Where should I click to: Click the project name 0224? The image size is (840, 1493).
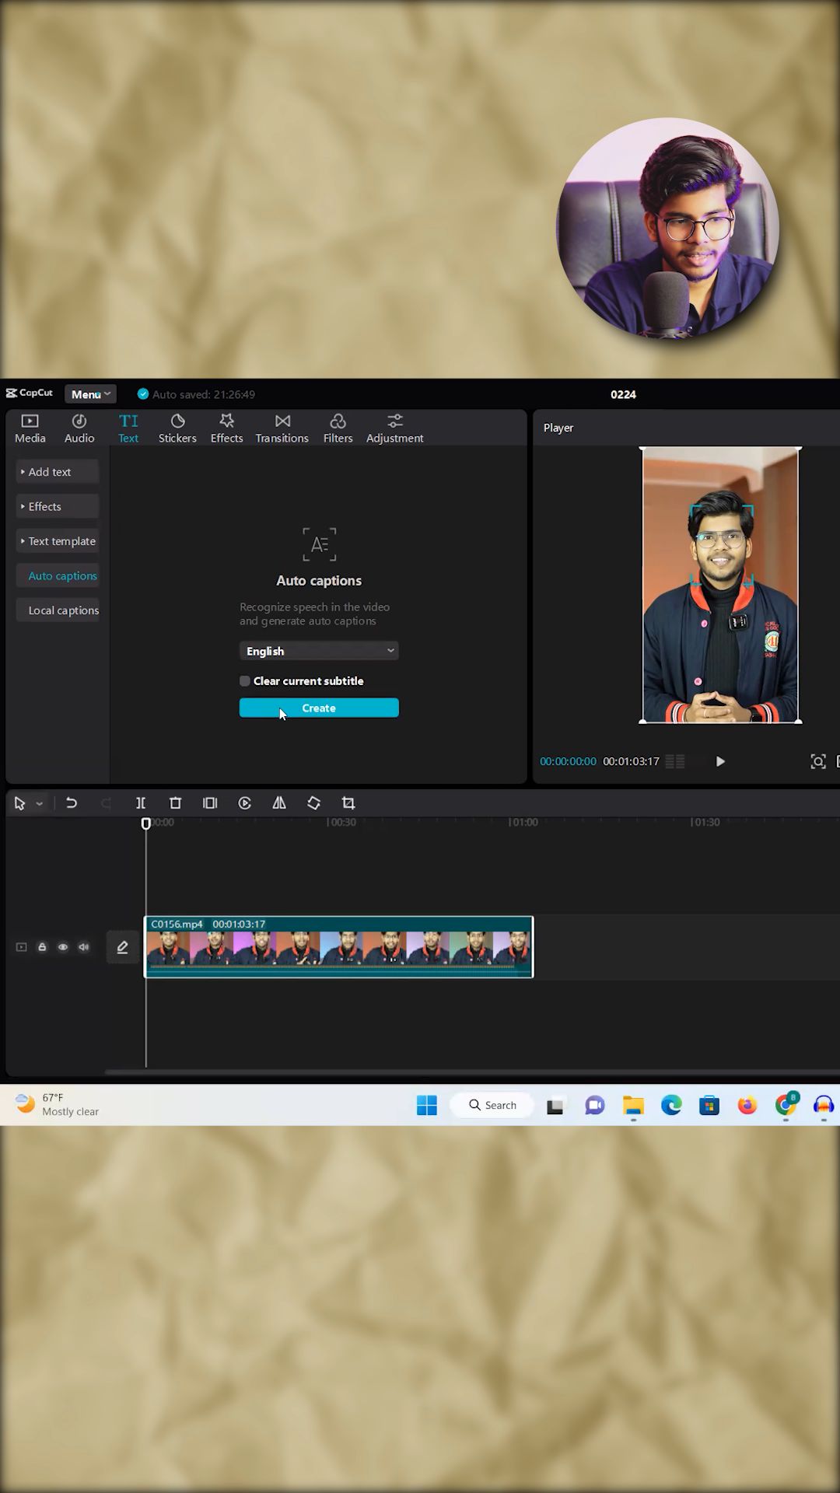click(623, 394)
